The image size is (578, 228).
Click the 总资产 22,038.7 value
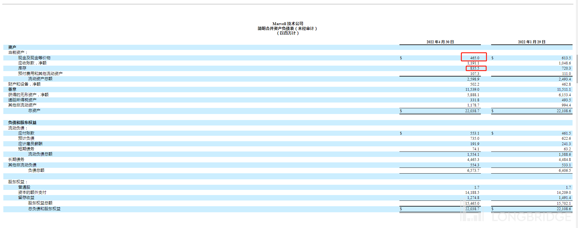472,111
